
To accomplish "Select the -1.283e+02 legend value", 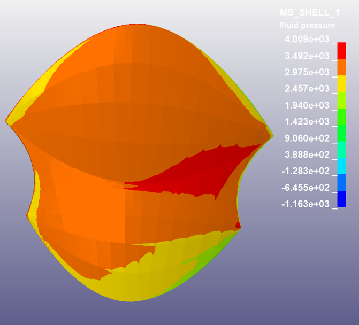I will pyautogui.click(x=305, y=171).
